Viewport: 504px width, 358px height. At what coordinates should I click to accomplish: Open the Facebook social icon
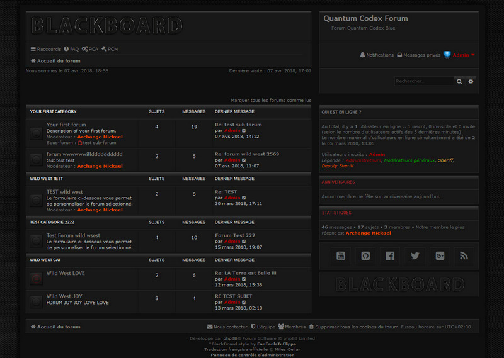click(x=390, y=256)
